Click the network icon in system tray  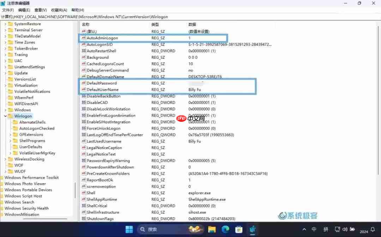coord(338,229)
